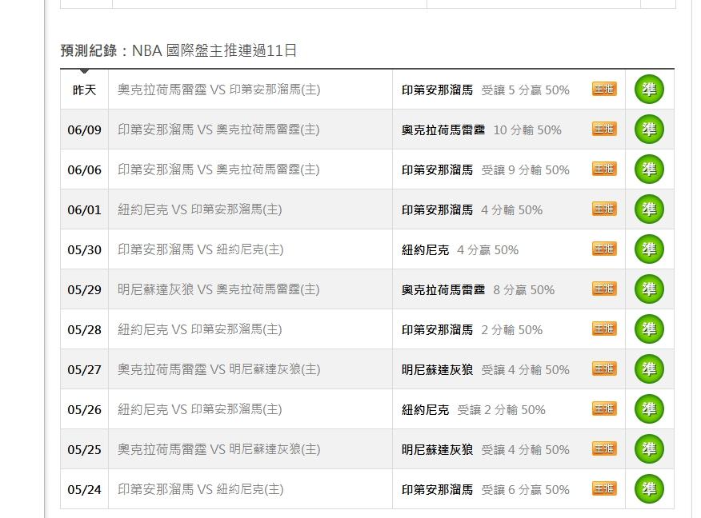Click the green 準 icon for 05/30

(649, 249)
